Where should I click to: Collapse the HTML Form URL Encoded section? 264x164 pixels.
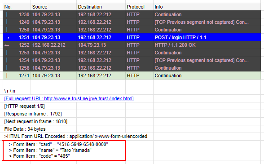[x=6, y=136]
